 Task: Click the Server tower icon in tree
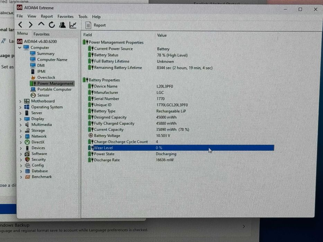click(x=27, y=113)
